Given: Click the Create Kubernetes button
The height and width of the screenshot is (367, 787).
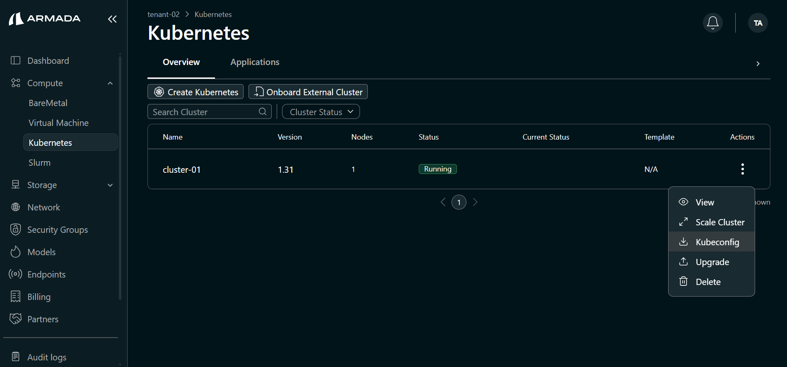Looking at the screenshot, I should tap(196, 92).
